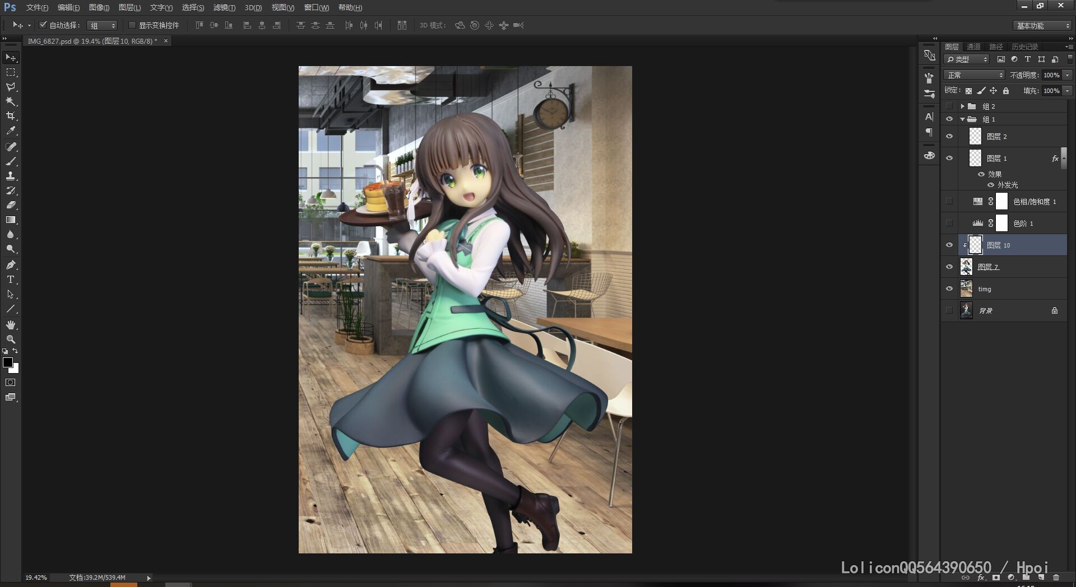Select the Clone Stamp tool
This screenshot has width=1076, height=587.
tap(11, 176)
